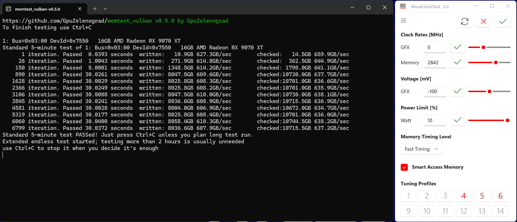Click the Power Limit Watt slider handle
This screenshot has width=517, height=222.
pyautogui.click(x=507, y=120)
